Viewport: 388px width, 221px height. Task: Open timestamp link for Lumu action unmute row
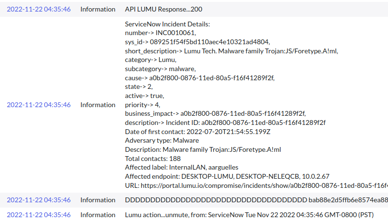[38, 215]
